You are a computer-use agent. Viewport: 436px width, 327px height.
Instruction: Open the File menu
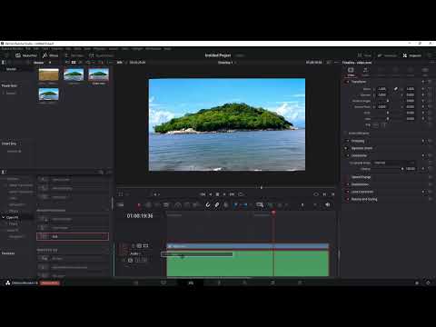tap(28, 48)
